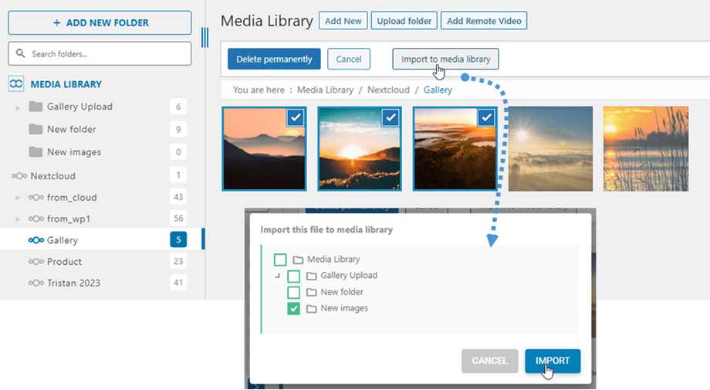Uncheck the New images checkbox in dialog
710x390 pixels.
[x=294, y=309]
